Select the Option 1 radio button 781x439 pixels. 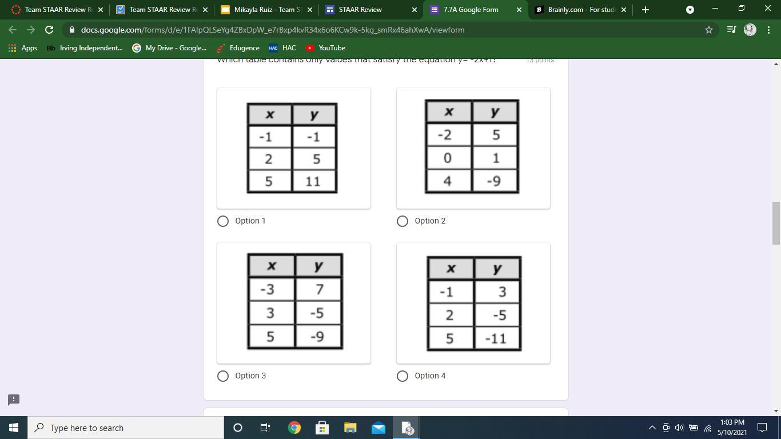(x=223, y=221)
